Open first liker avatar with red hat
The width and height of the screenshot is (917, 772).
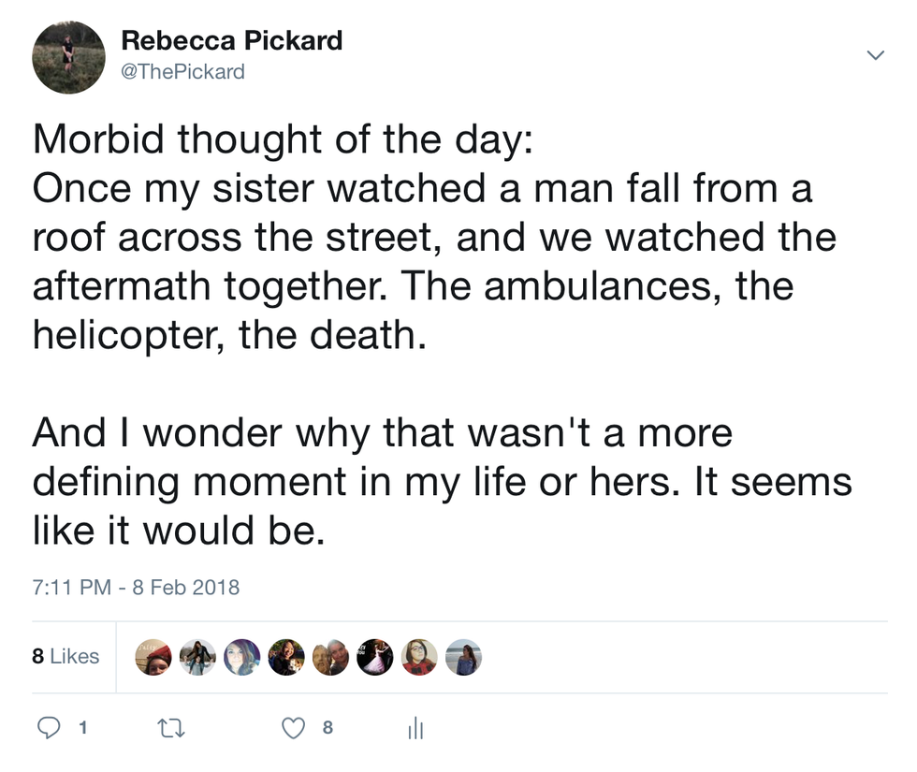(x=153, y=657)
